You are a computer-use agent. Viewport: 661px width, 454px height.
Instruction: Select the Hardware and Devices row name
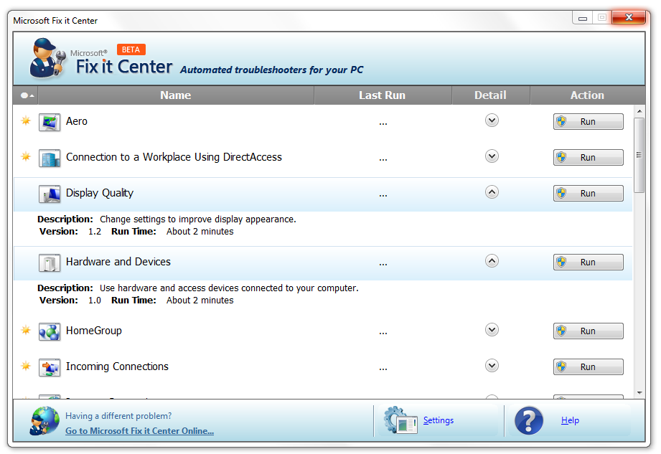point(118,262)
